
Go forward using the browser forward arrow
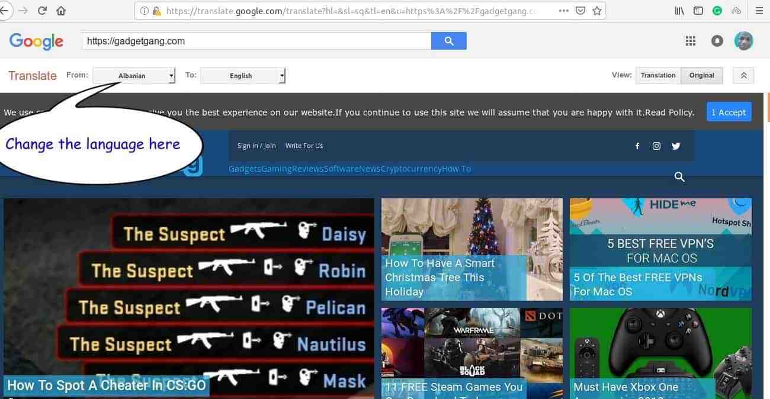click(24, 11)
